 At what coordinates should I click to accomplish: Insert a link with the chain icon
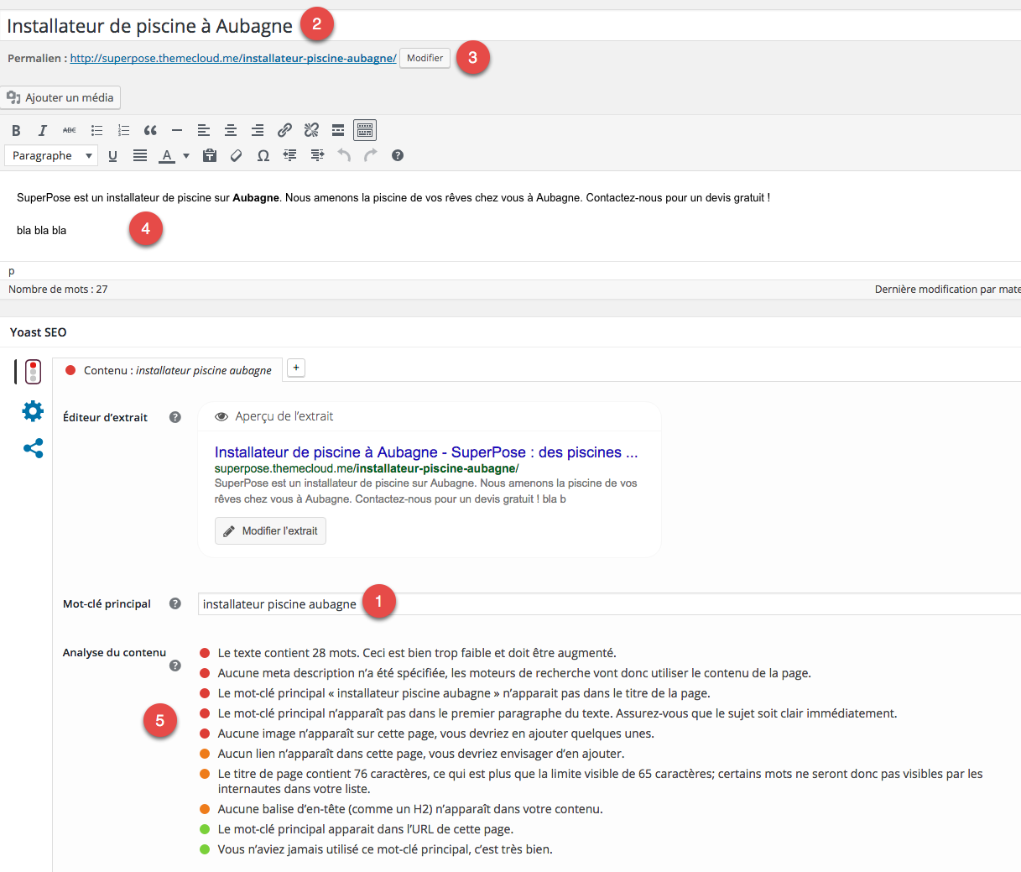tap(284, 130)
